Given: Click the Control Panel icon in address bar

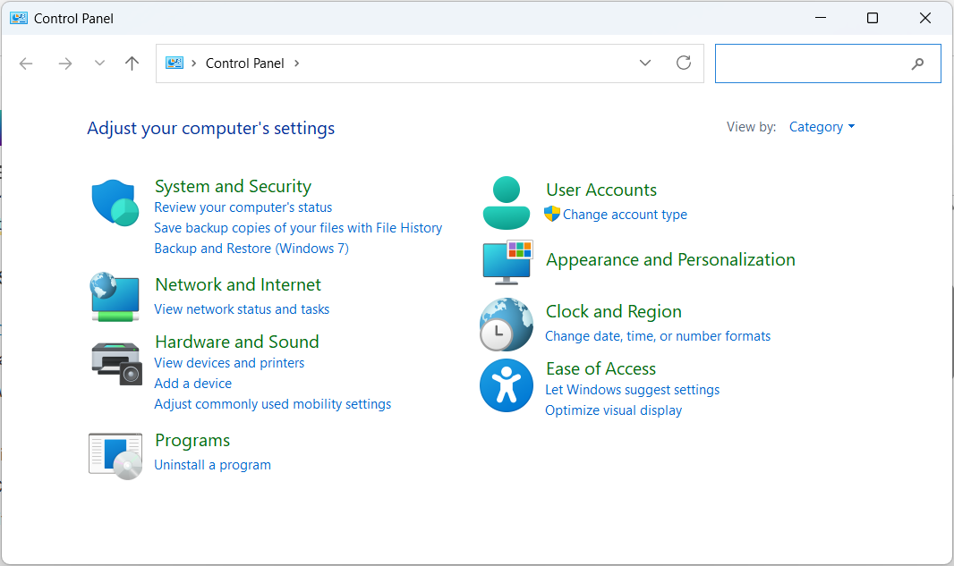Looking at the screenshot, I should tap(175, 63).
